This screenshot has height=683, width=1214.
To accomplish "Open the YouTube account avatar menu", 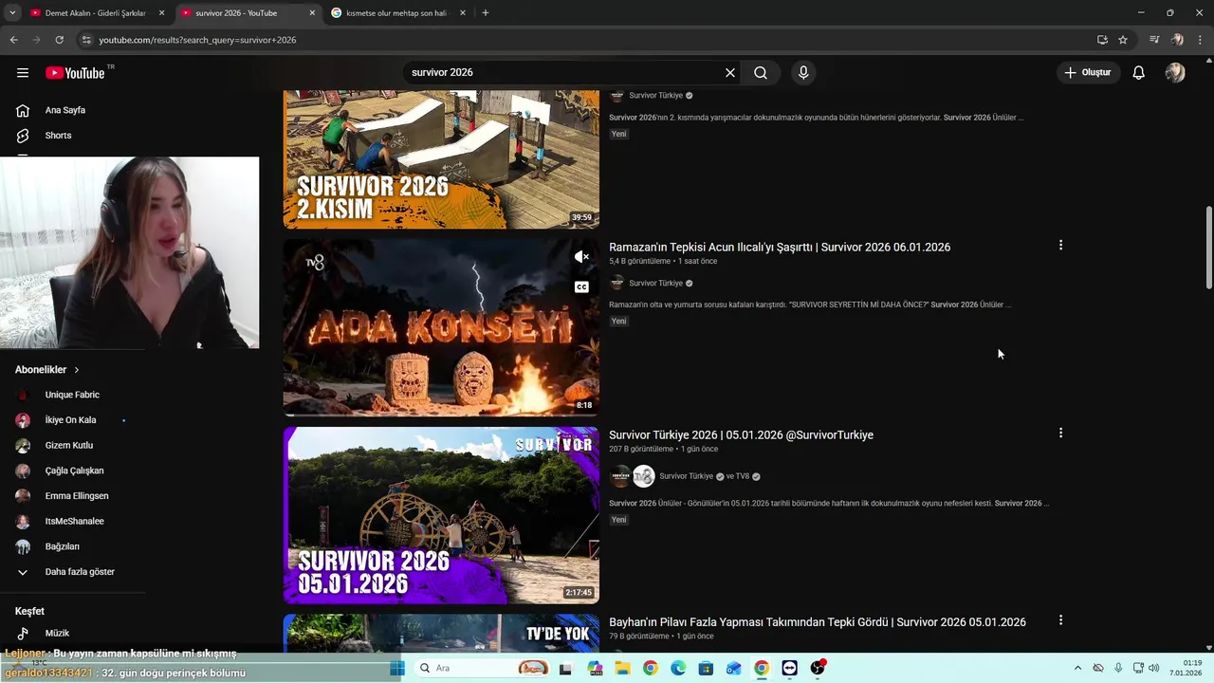I will (1175, 73).
